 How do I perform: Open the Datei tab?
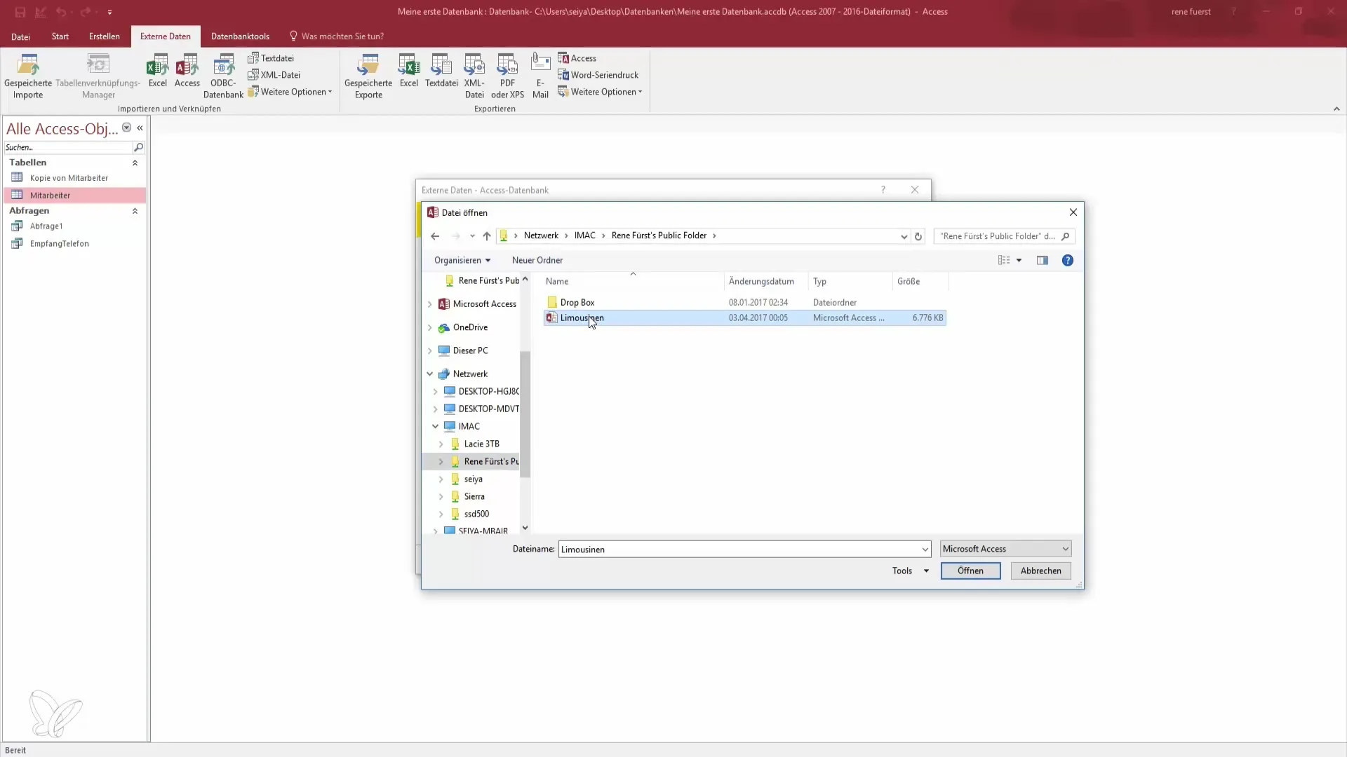point(20,36)
